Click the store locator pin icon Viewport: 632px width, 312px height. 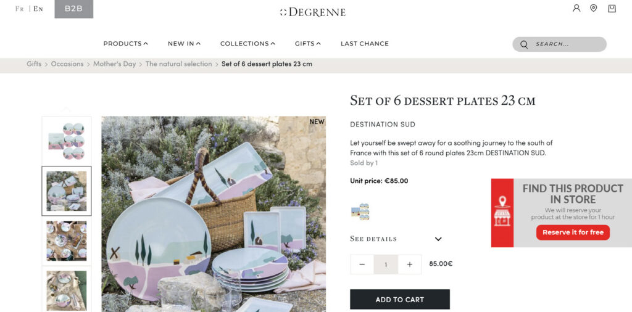[x=593, y=8]
